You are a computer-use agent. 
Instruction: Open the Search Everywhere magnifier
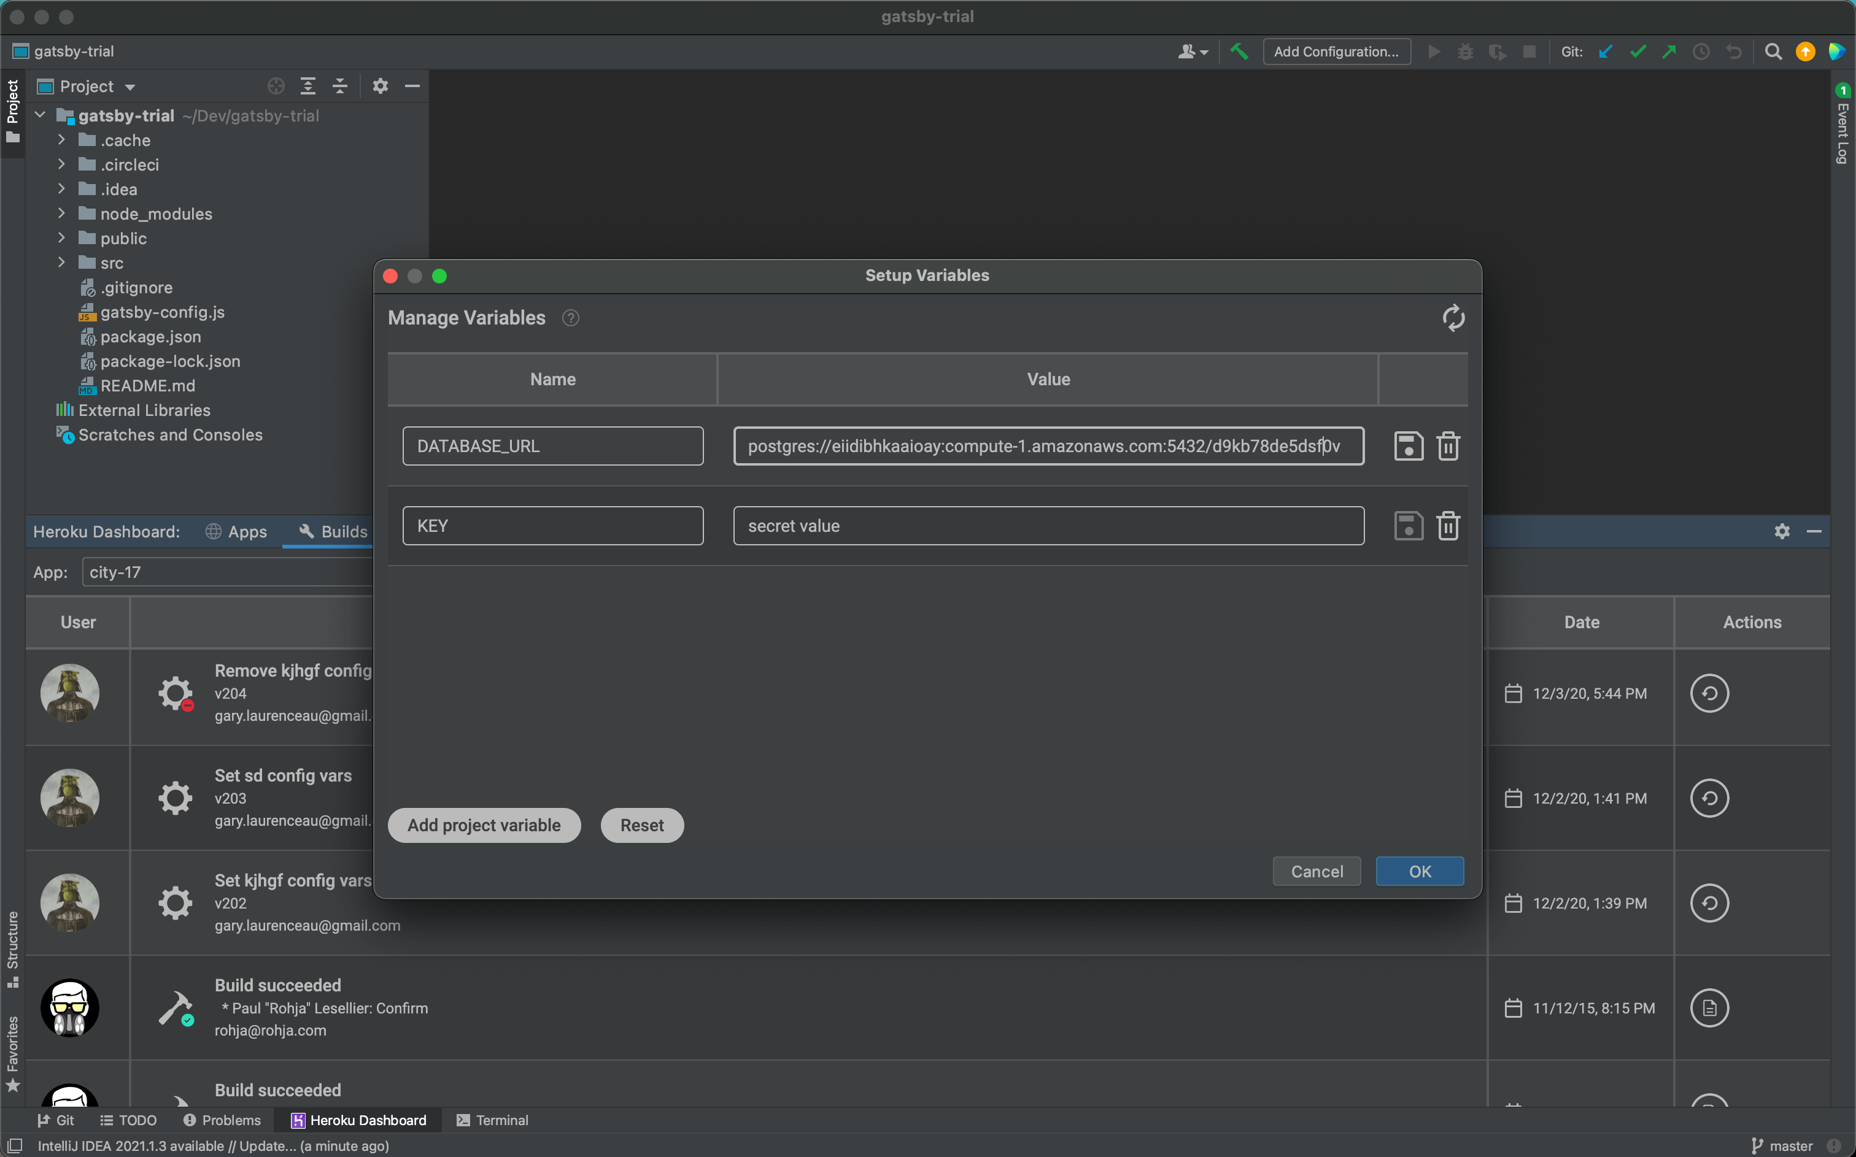click(x=1773, y=52)
